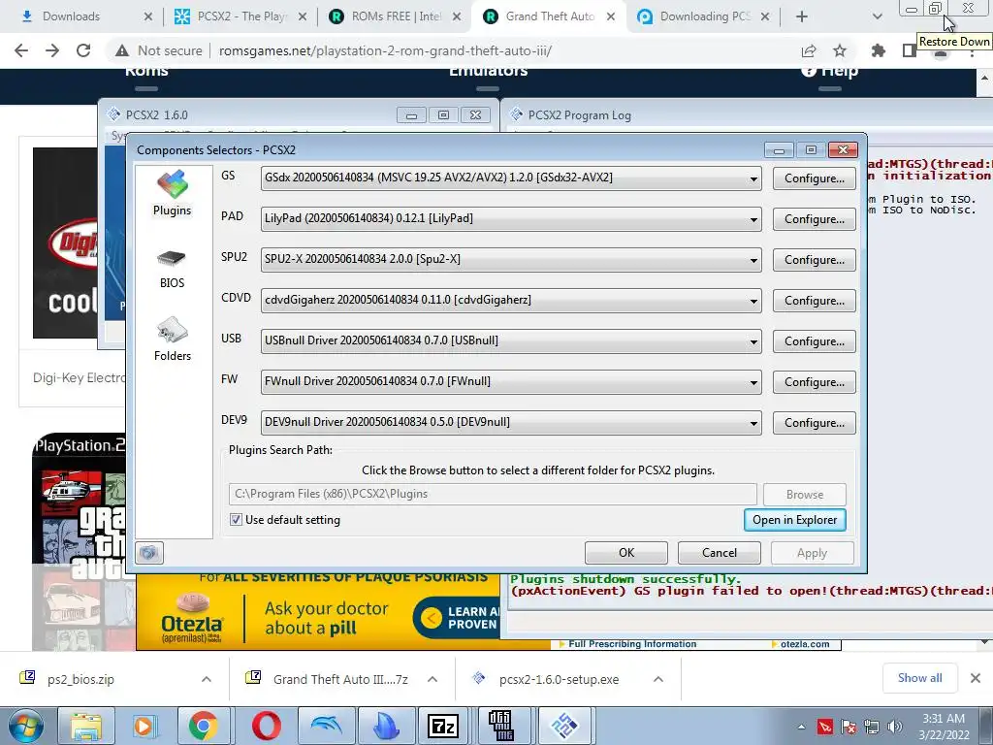Configure the FW plugin
993x745 pixels.
pyautogui.click(x=814, y=382)
